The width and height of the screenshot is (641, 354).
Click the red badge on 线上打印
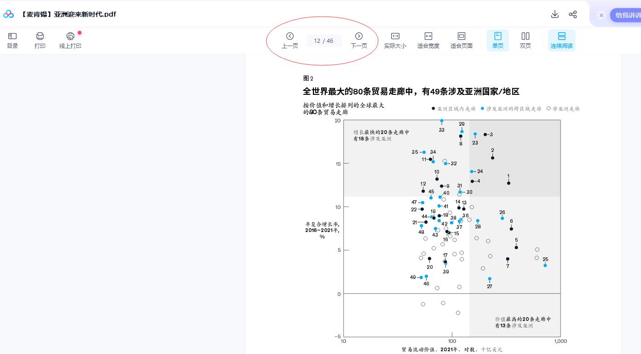tap(80, 33)
